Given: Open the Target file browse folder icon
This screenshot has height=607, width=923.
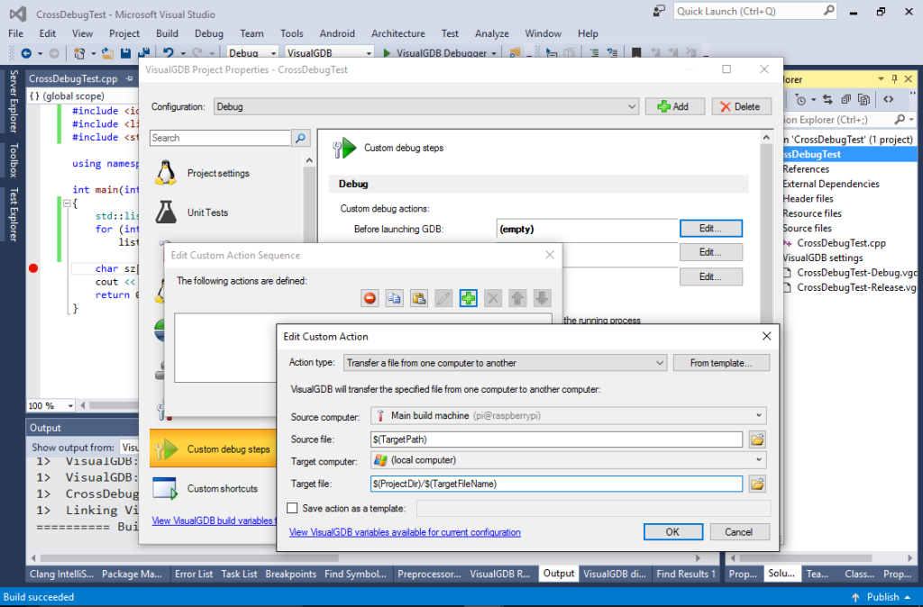Looking at the screenshot, I should pos(756,484).
